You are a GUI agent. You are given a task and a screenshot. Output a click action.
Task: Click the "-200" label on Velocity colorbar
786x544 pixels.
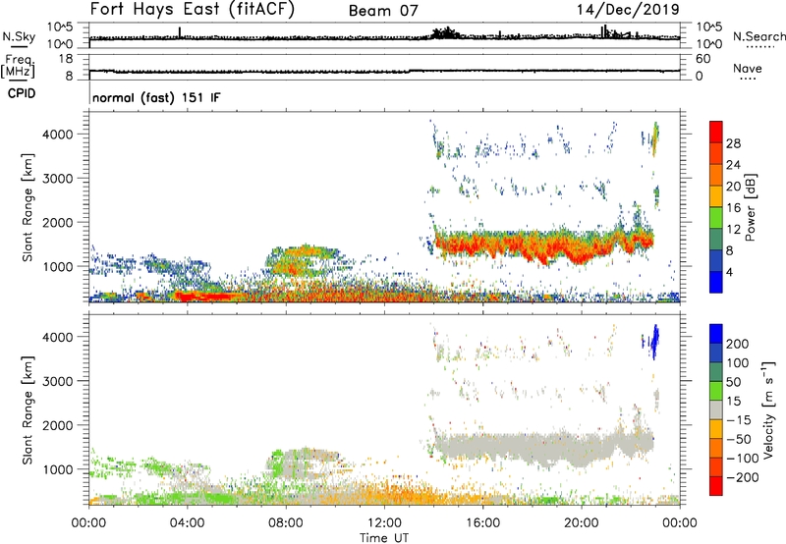(x=743, y=477)
